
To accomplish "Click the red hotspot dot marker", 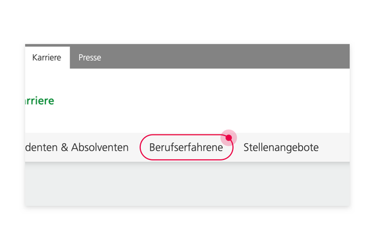I will [229, 138].
